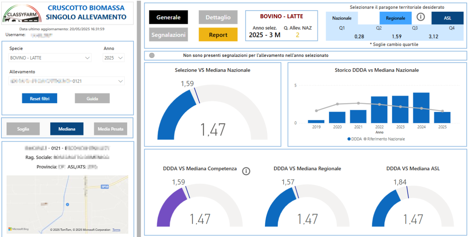Viewport: 469px width, 237px height.
Task: Select the Media Pesata comparison mode
Action: click(x=111, y=129)
